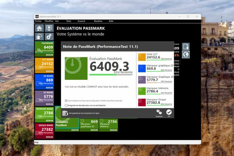The image size is (234, 156).
Task: Rerun under bottom Marqueur Mémoire tile
Action: (x=113, y=130)
